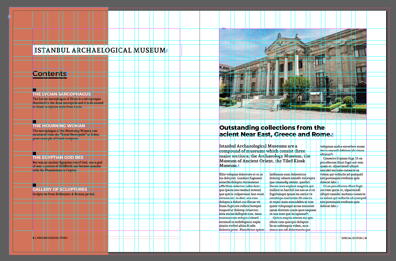The height and width of the screenshot is (261, 396).
Task: Click the 'SPECIAL EDITION | 3' footer
Action: 354,238
